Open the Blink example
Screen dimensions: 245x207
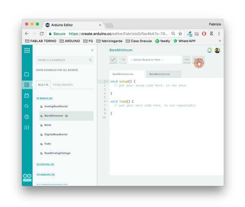point(48,125)
